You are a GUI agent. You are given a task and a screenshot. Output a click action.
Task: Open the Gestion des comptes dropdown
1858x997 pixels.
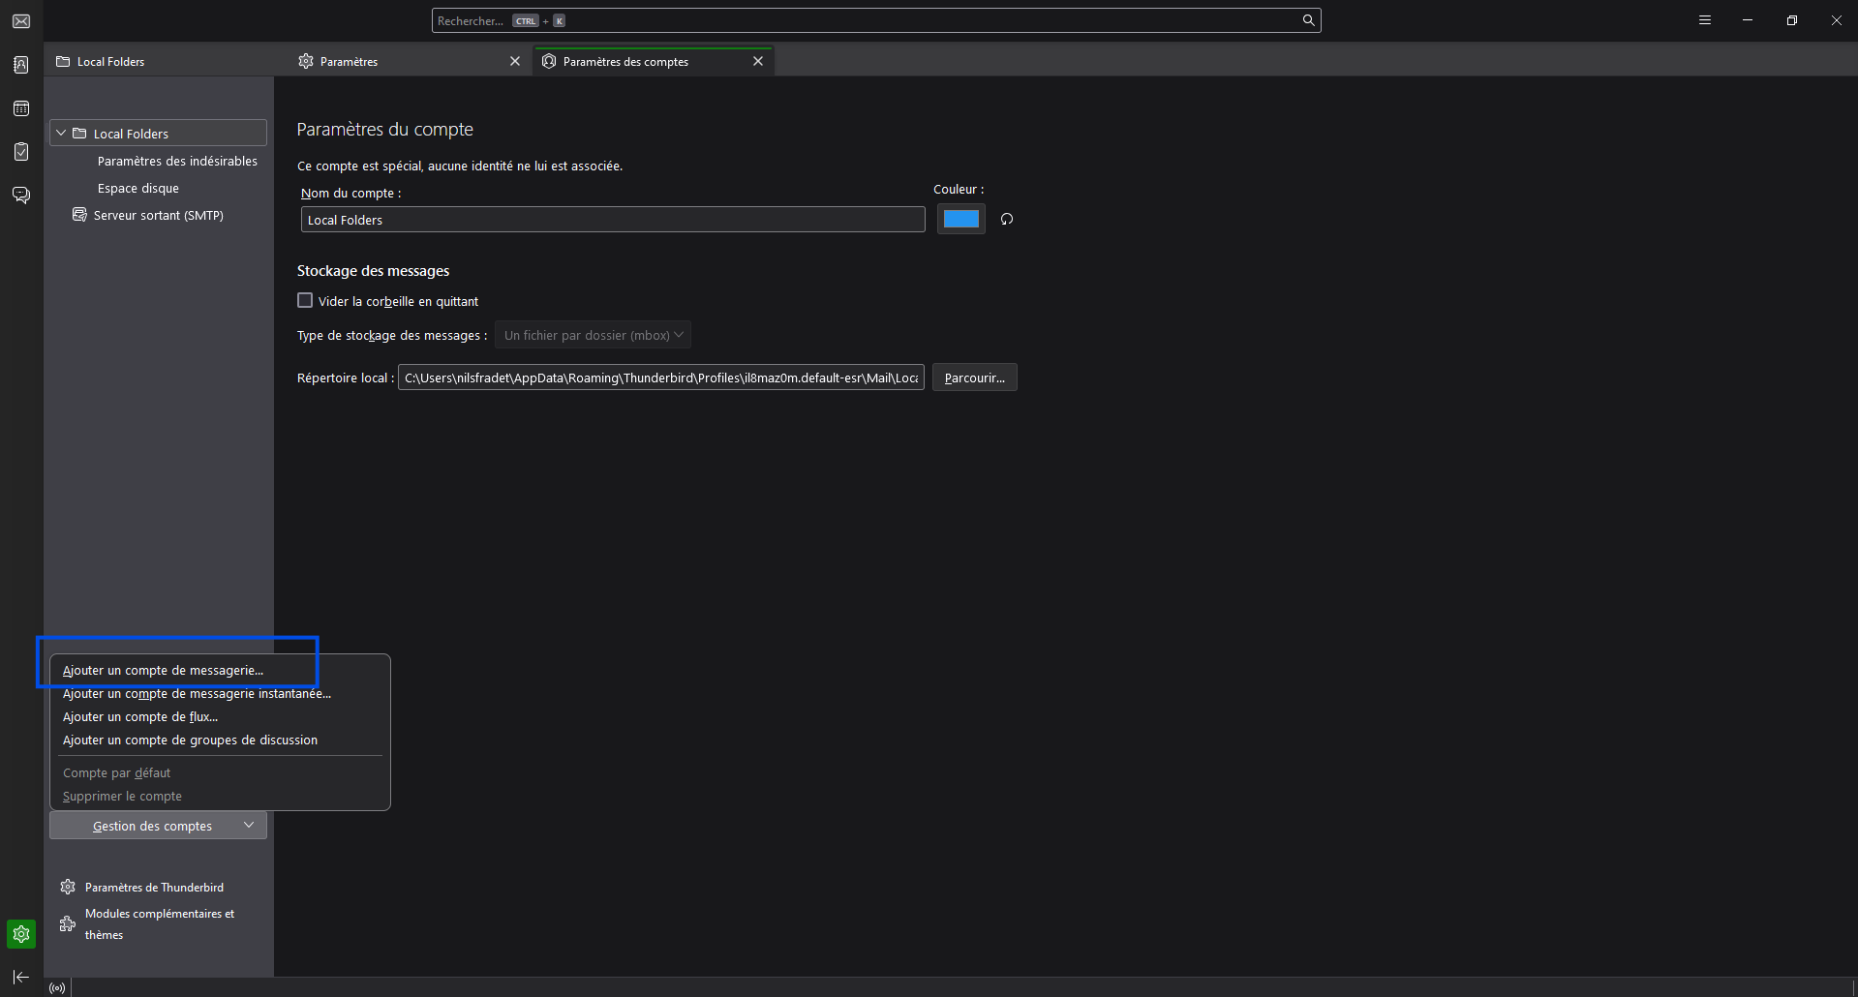[158, 826]
